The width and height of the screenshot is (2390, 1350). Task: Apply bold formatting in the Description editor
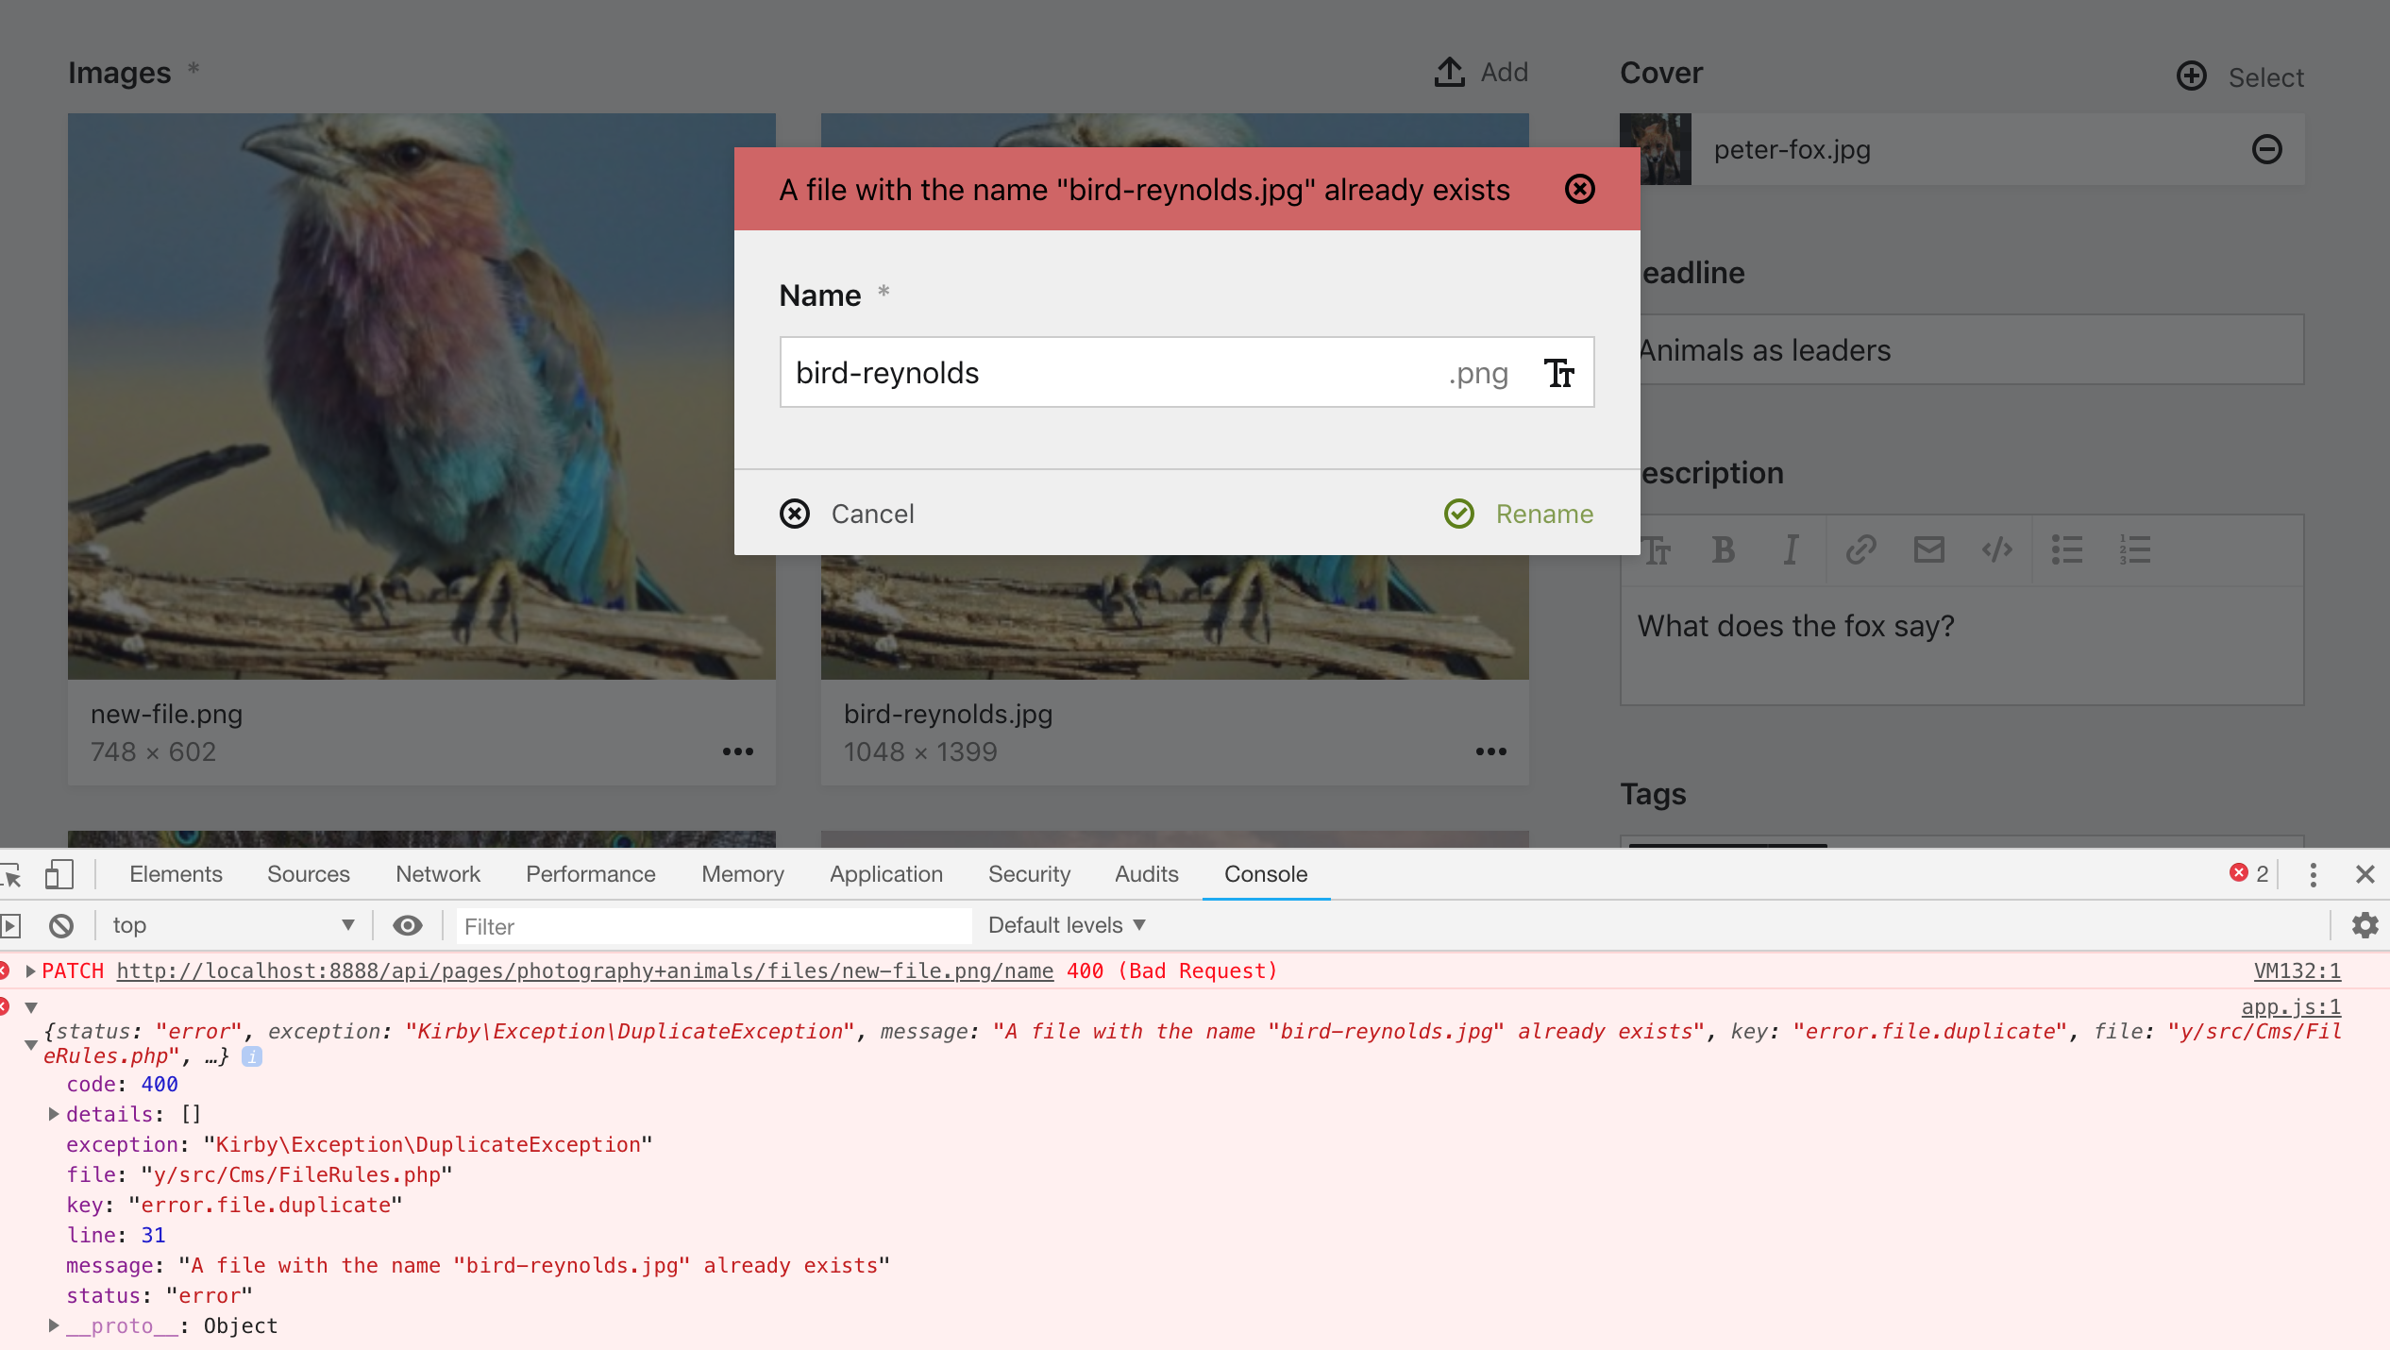tap(1723, 549)
